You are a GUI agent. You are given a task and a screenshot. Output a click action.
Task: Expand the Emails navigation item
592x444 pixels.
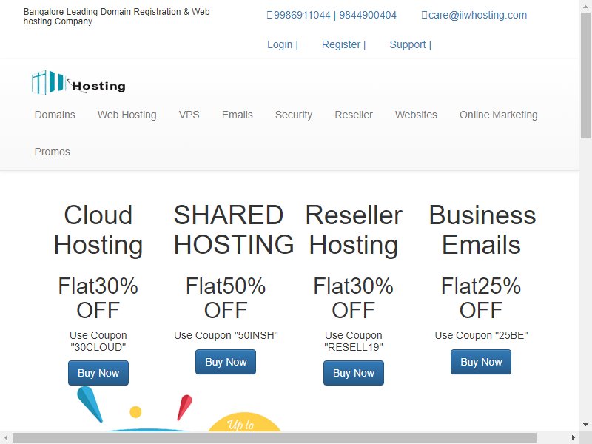(x=237, y=115)
